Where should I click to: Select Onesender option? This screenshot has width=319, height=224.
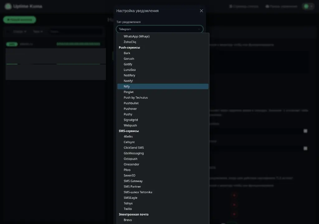[163, 164]
